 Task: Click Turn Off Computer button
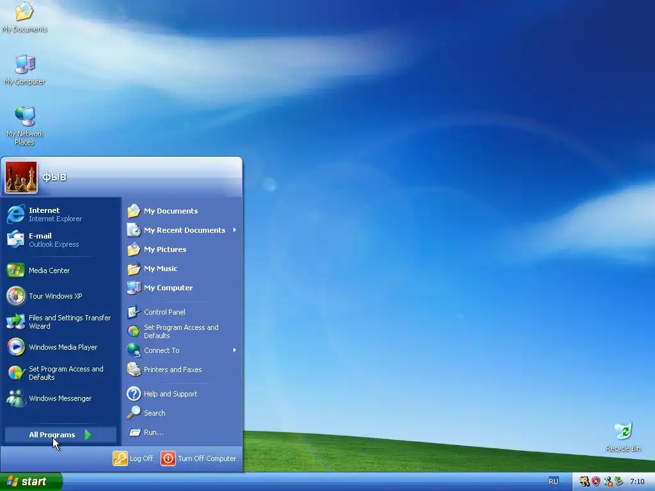[x=198, y=458]
